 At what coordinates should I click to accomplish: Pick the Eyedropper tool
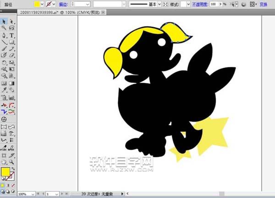(4, 90)
